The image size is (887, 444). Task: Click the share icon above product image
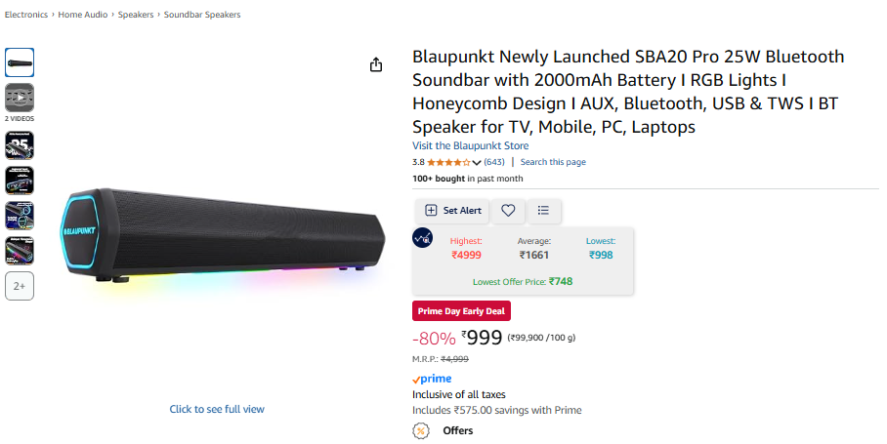pos(376,64)
